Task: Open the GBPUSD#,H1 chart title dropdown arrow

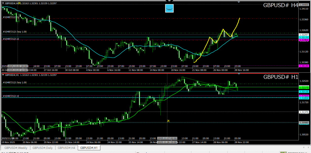Action: click(3, 75)
